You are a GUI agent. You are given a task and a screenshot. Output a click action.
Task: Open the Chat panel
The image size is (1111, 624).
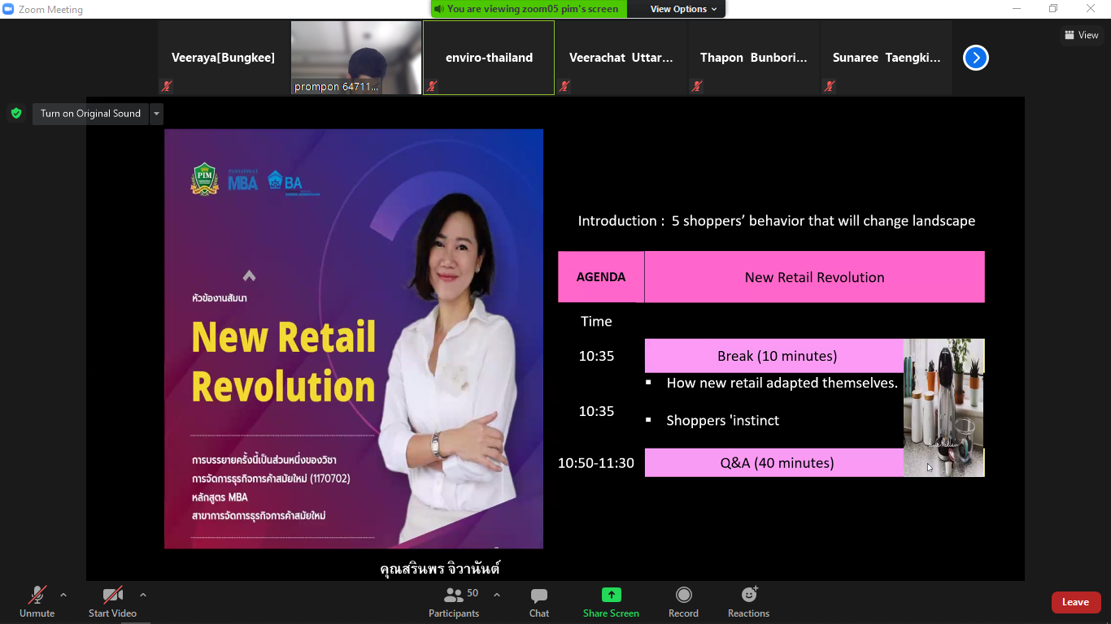[x=538, y=602]
